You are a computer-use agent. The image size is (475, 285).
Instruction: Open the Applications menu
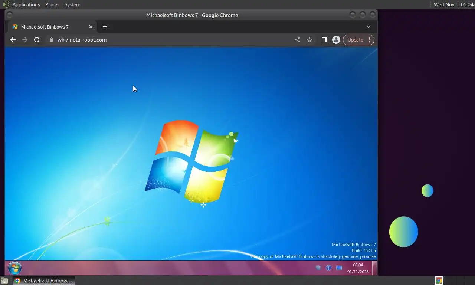click(26, 4)
